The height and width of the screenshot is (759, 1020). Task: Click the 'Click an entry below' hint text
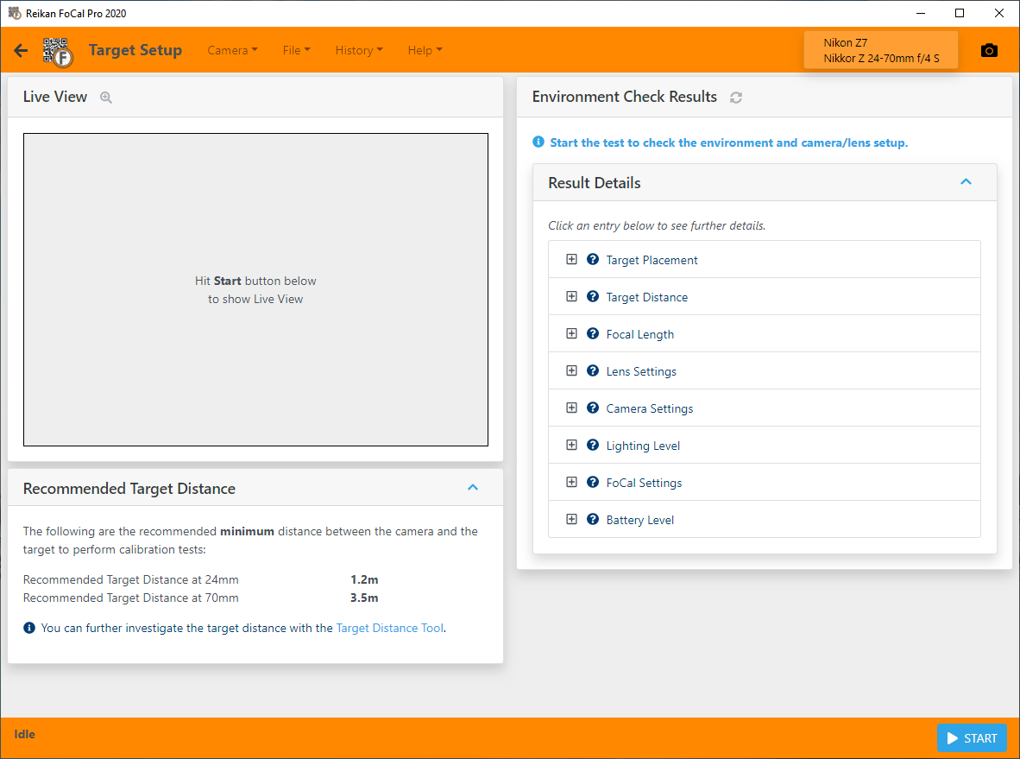click(x=657, y=225)
